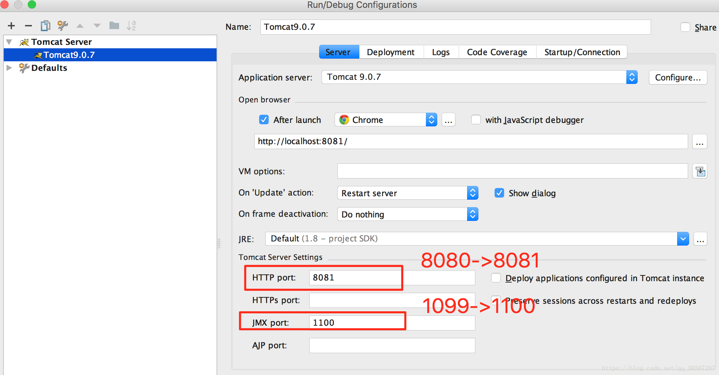Click the Add New Configuration plus icon

[11, 26]
